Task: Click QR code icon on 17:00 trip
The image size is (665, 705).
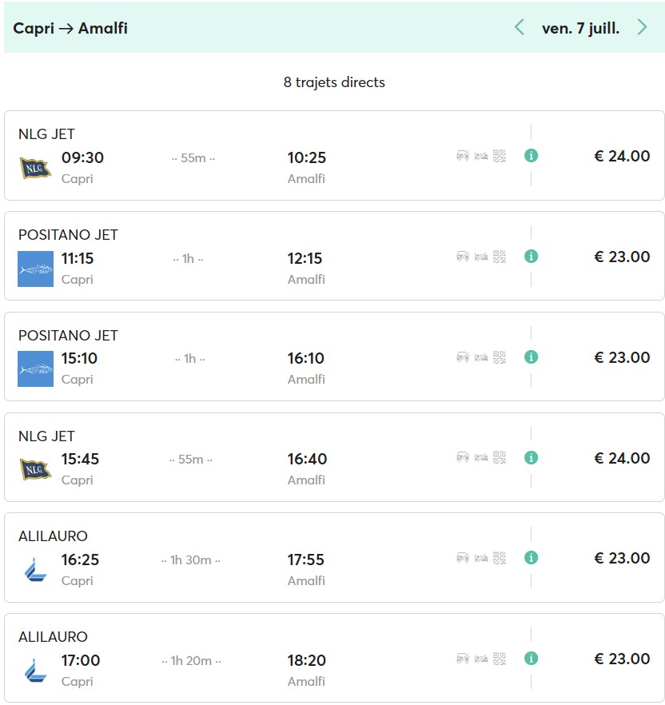Action: pyautogui.click(x=500, y=659)
